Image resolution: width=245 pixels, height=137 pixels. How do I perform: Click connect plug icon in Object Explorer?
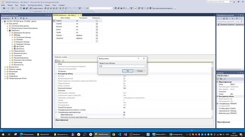13,18
